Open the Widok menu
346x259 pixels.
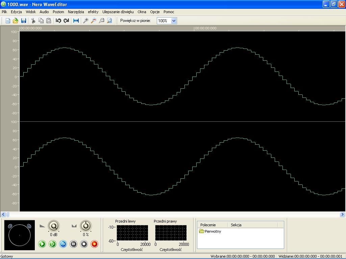click(x=31, y=12)
